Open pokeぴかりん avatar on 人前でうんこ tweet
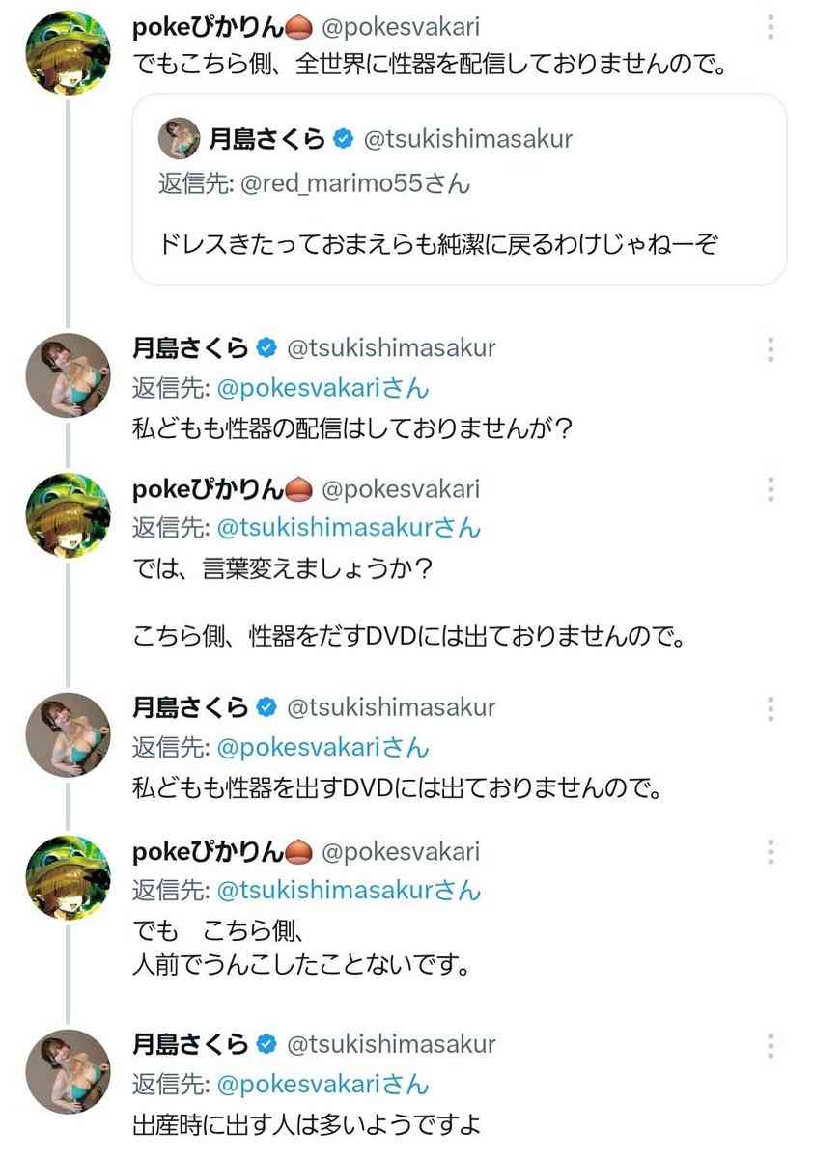This screenshot has width=813, height=1158. pos(65,878)
